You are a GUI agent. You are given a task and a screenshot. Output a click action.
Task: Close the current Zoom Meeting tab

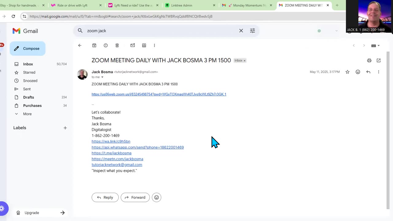pos(328,5)
